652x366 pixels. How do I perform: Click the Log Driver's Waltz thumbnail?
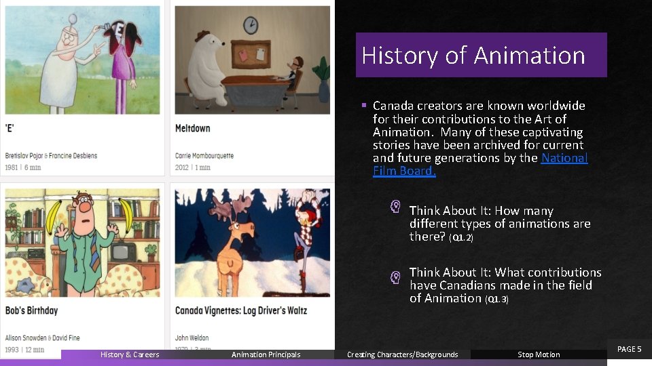click(253, 243)
